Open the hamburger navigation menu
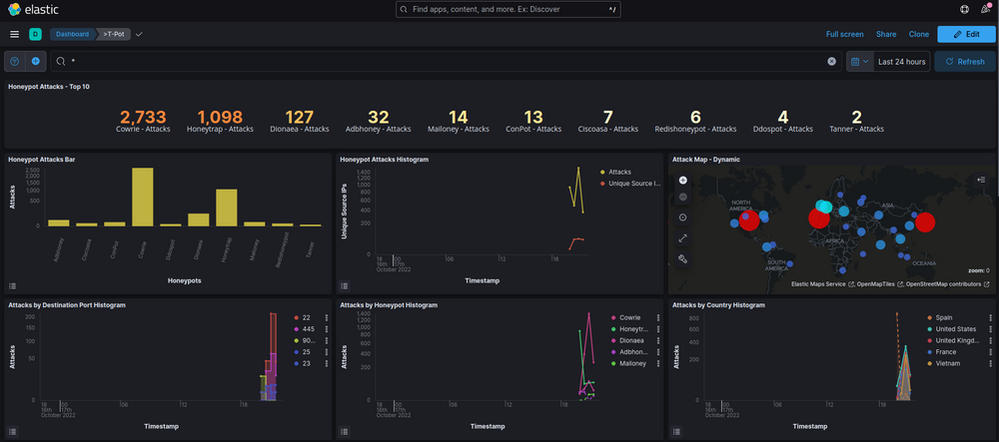This screenshot has height=442, width=999. click(x=15, y=34)
